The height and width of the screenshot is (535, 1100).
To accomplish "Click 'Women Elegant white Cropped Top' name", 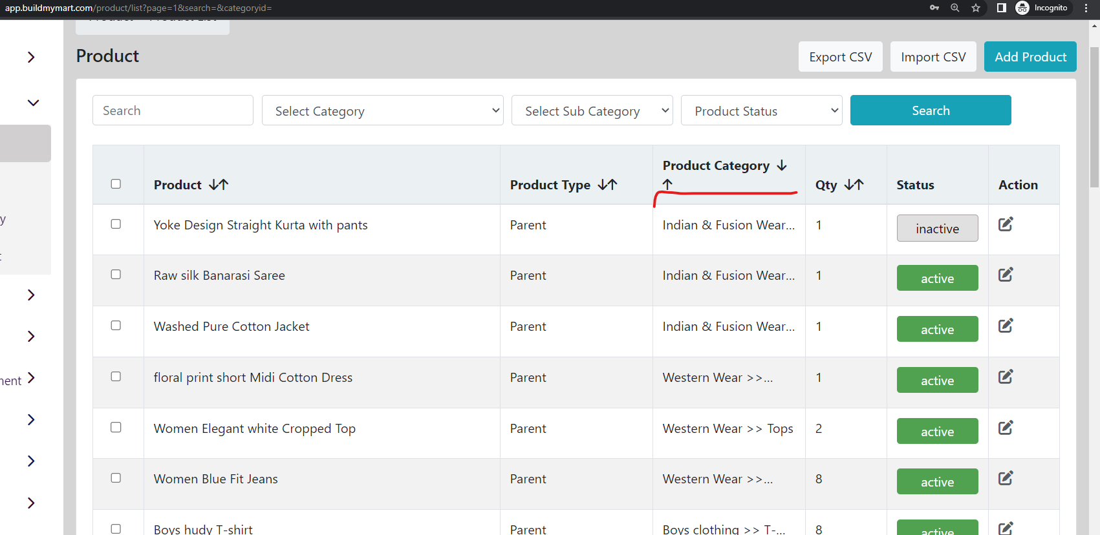I will click(255, 429).
